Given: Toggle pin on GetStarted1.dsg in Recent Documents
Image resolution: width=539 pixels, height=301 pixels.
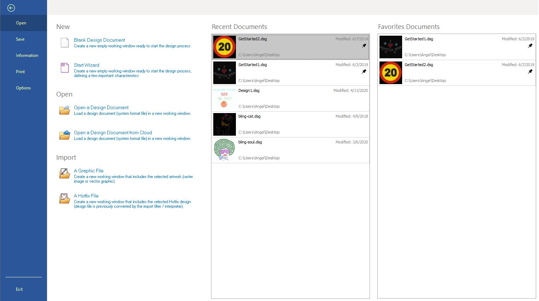Looking at the screenshot, I should coord(364,72).
